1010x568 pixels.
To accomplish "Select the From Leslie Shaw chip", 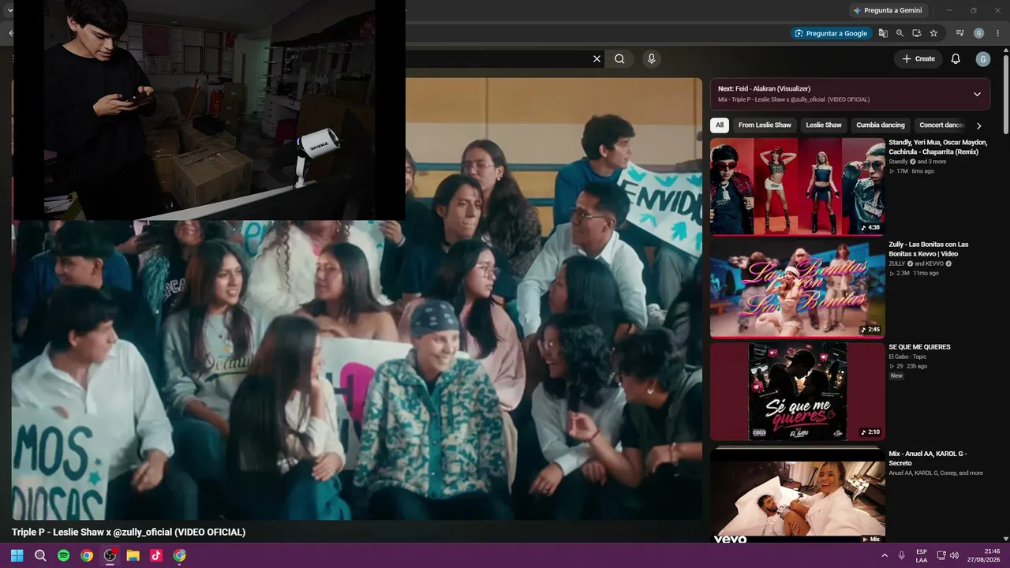I will [765, 125].
